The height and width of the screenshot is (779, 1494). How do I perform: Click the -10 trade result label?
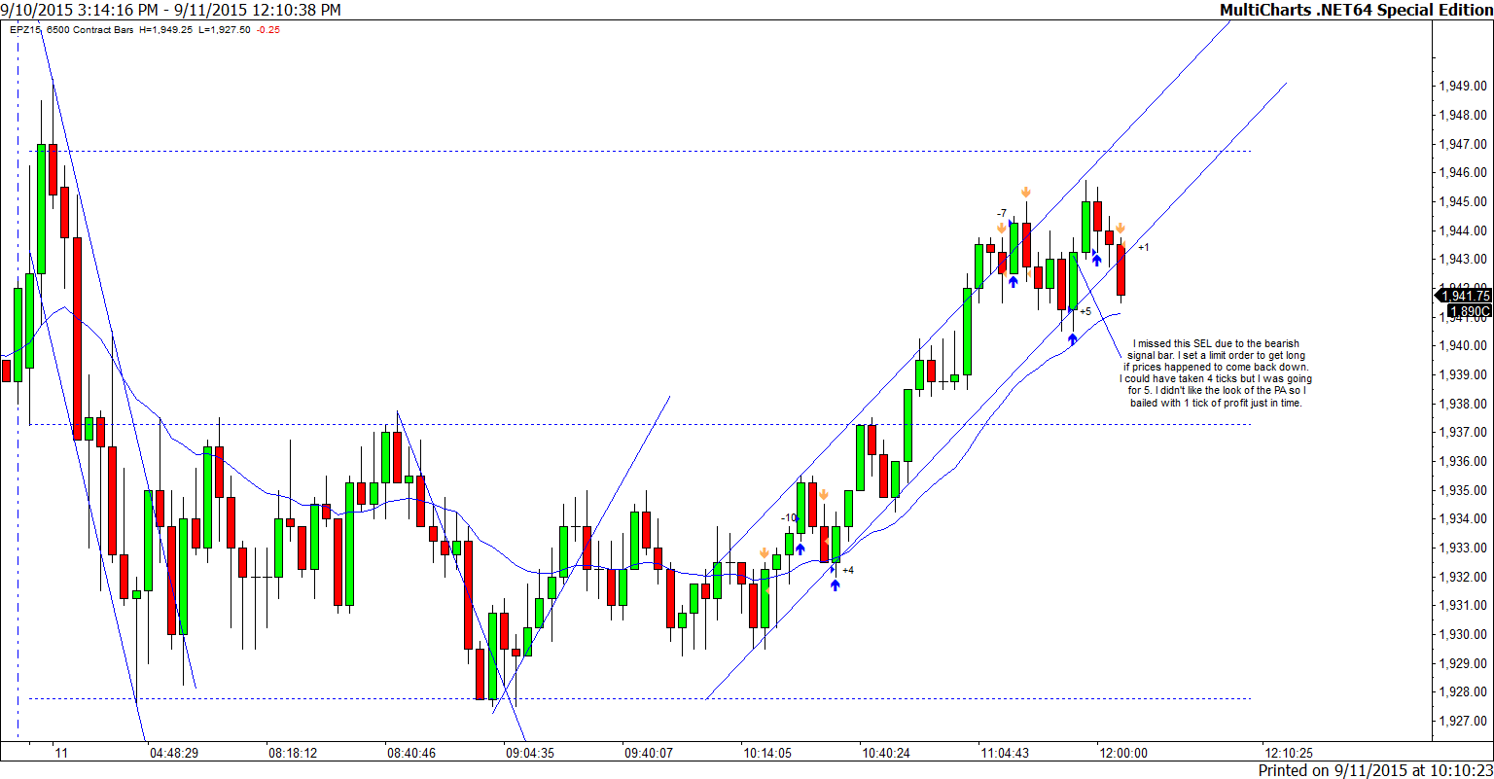click(x=789, y=517)
